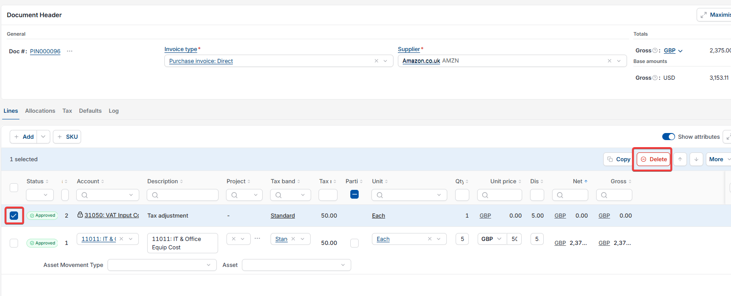Click the move line down arrow
Screen dimensions: 731x296
696,159
